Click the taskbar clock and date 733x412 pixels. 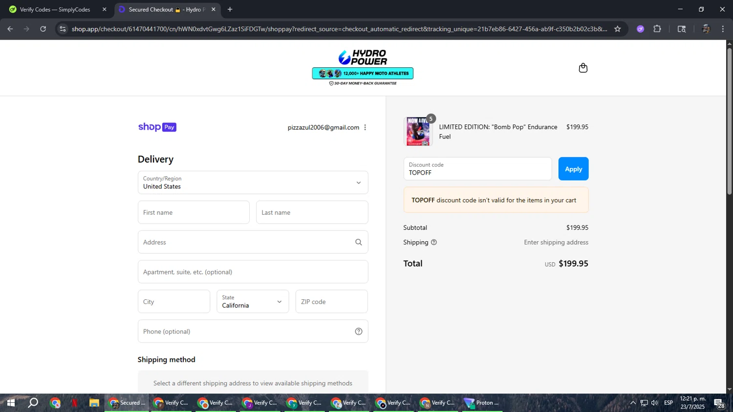[692, 403]
